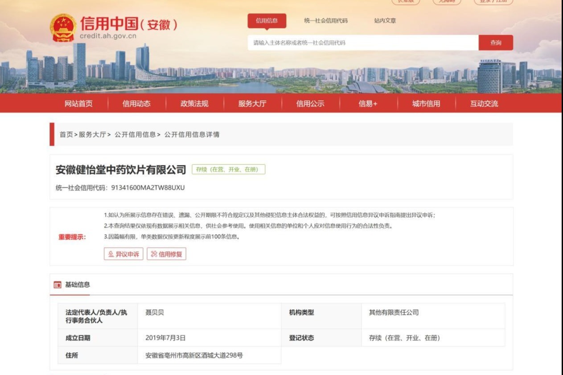
Task: Click 公开信用信息 in the breadcrumb
Action: (x=135, y=134)
